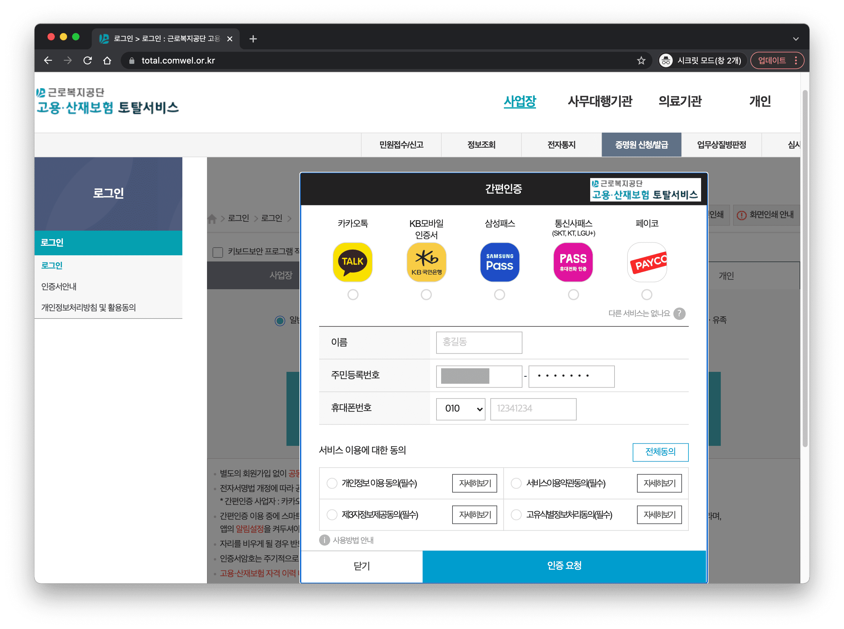Expand the tab list chevron in titlebar

coord(795,39)
